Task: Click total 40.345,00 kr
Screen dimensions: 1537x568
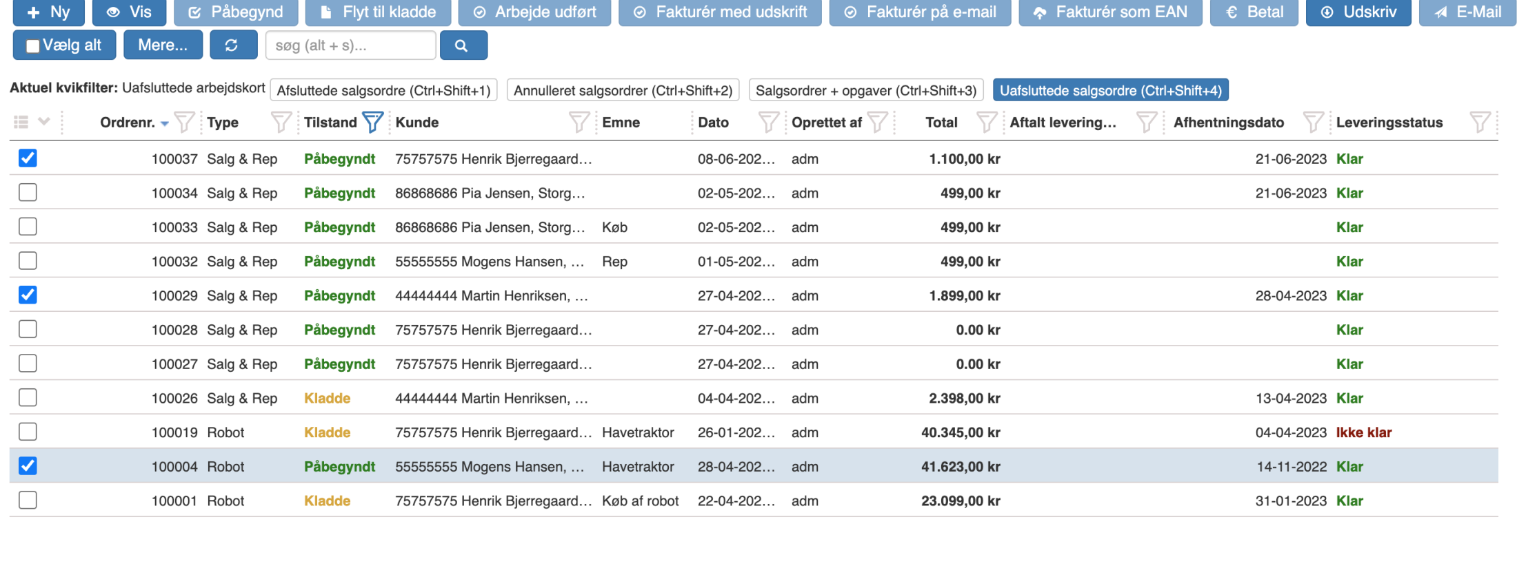Action: click(x=961, y=432)
